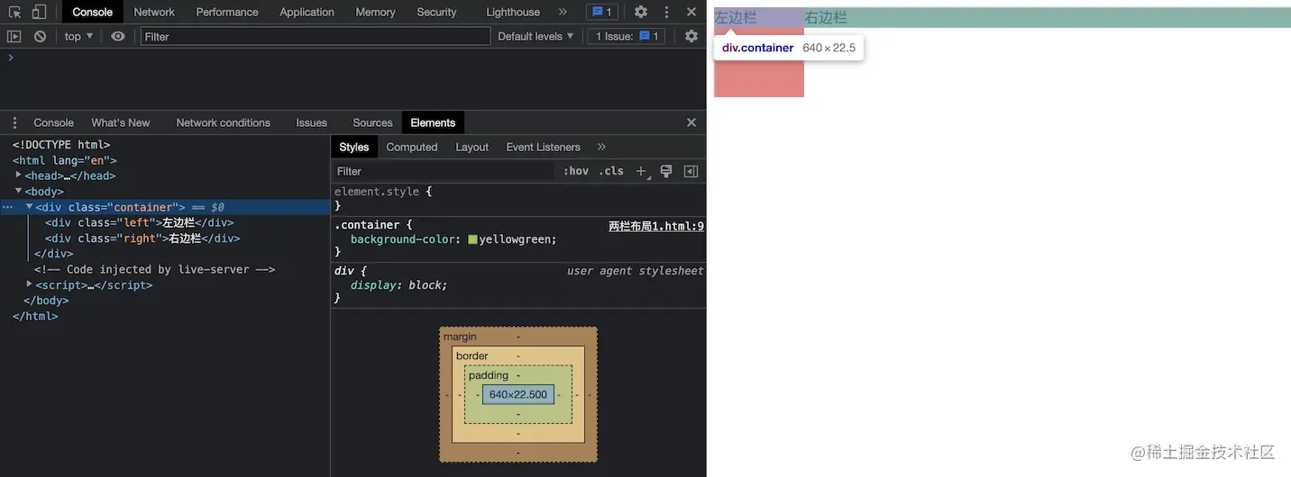
Task: Open the Application tab
Action: click(307, 12)
